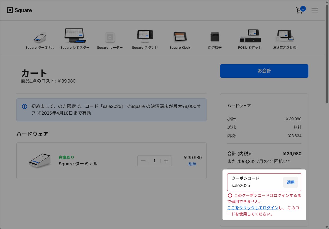Image resolution: width=329 pixels, height=229 pixels.
Task: Proceed with the お会計 button
Action: 264,71
